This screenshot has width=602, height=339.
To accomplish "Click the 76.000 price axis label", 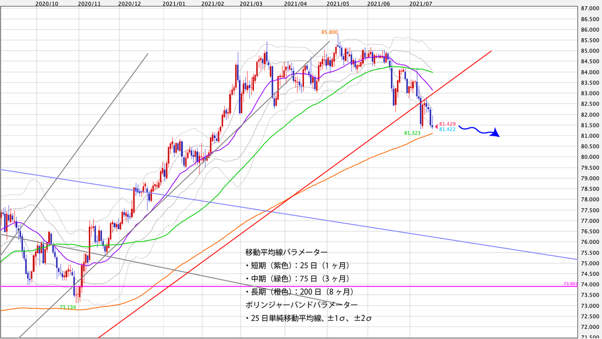I will coord(591,242).
